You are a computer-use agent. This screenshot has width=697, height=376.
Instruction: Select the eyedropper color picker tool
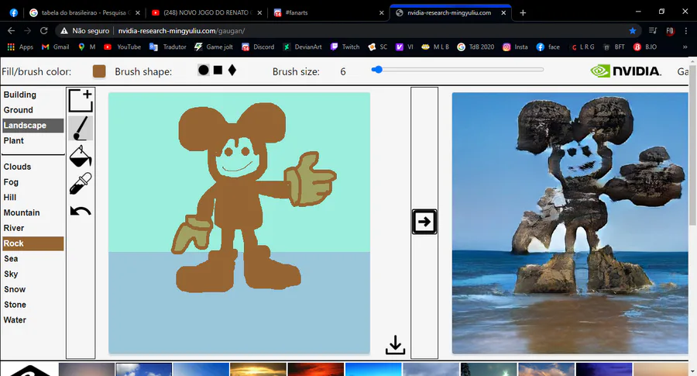tap(81, 183)
